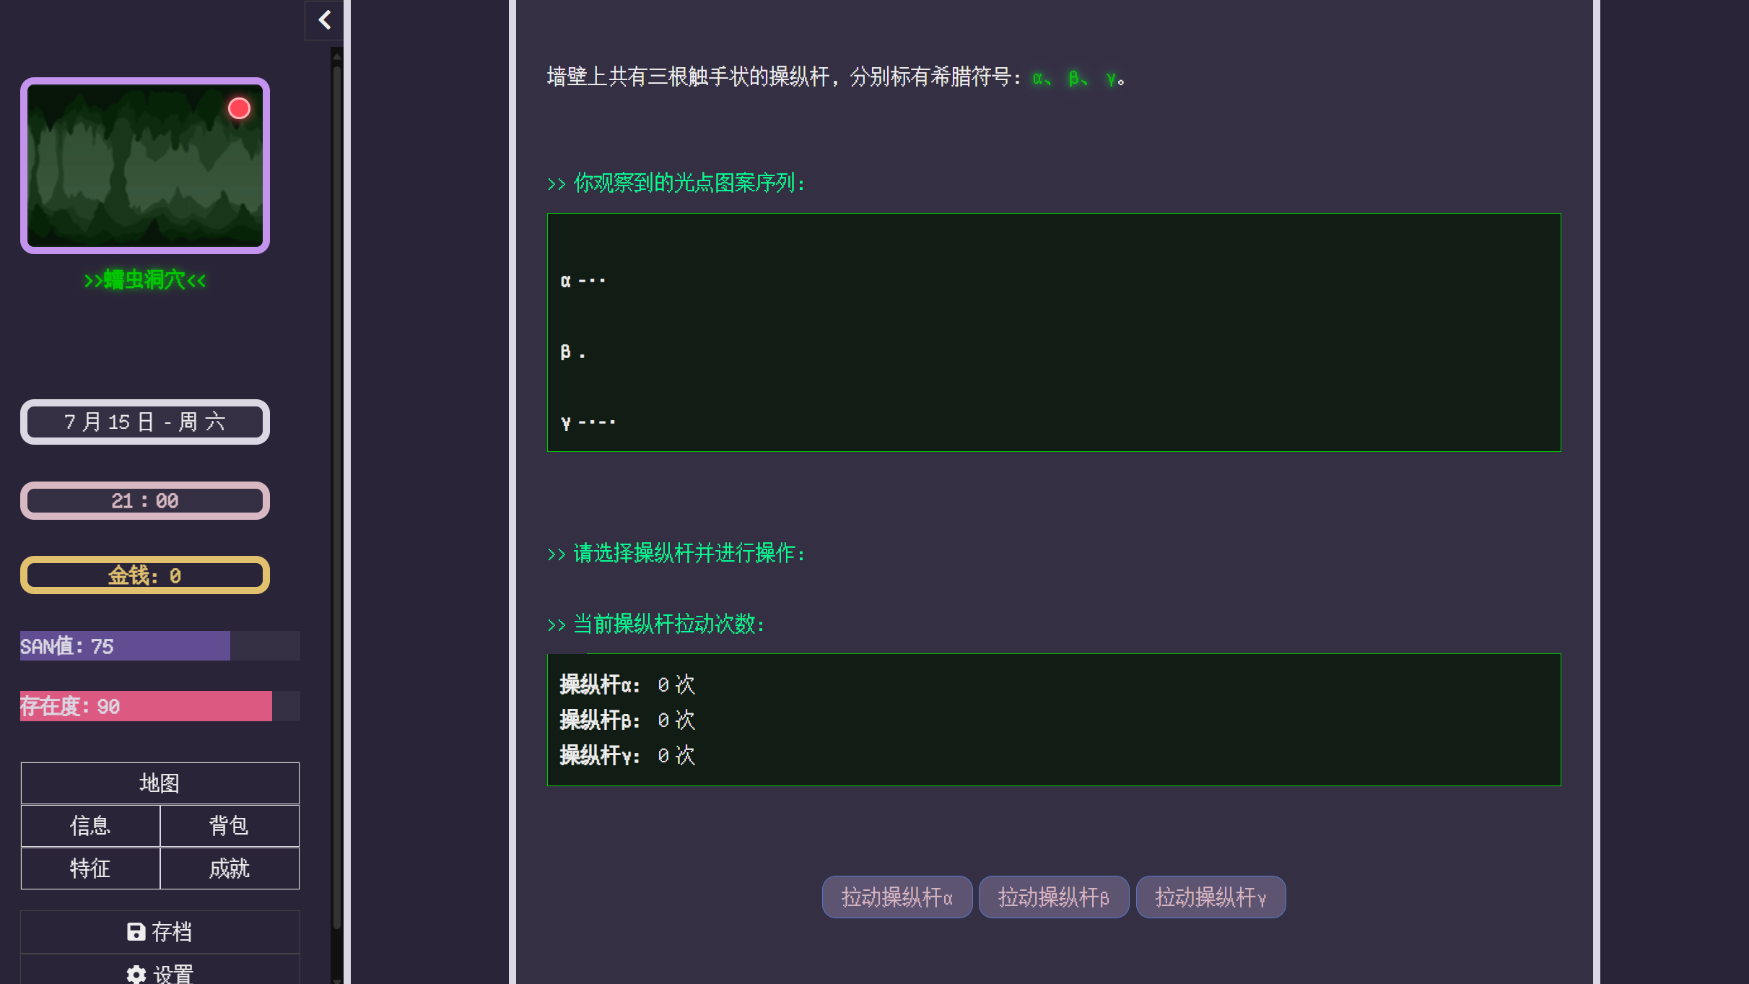This screenshot has width=1749, height=984.
Task: Pull lever α button
Action: coord(897,897)
